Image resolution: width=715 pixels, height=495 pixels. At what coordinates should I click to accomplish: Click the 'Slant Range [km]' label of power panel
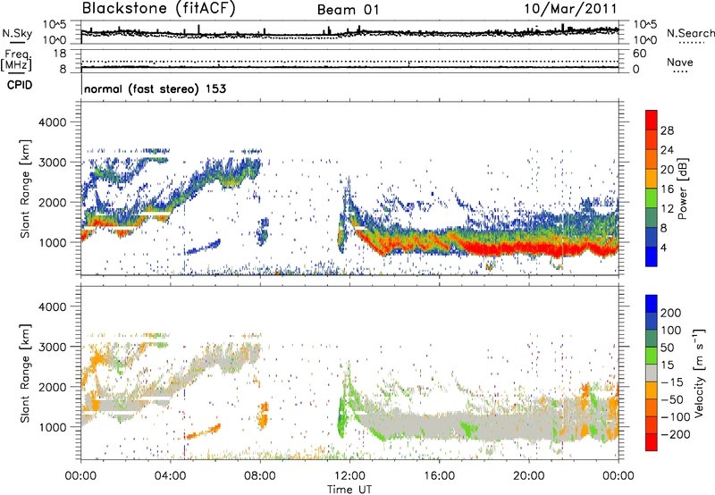pyautogui.click(x=25, y=189)
